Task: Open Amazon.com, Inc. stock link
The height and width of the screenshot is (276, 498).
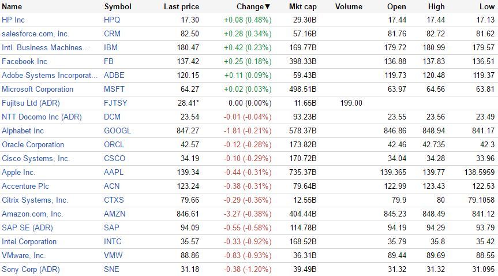Action: [x=32, y=214]
